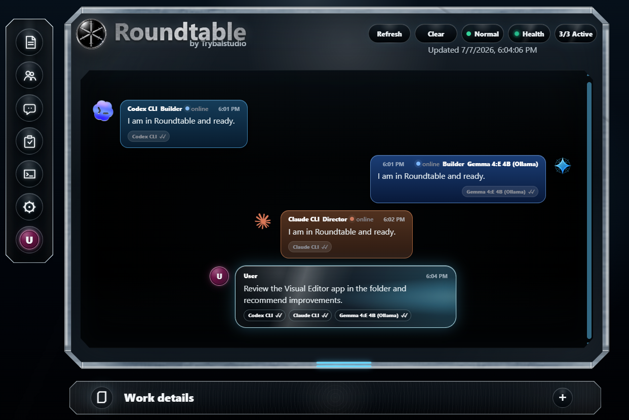Click Codex's 'I am in Roundtable and ready.' text

(181, 121)
